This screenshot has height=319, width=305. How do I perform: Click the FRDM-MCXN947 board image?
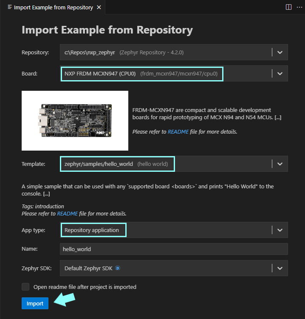click(x=75, y=120)
